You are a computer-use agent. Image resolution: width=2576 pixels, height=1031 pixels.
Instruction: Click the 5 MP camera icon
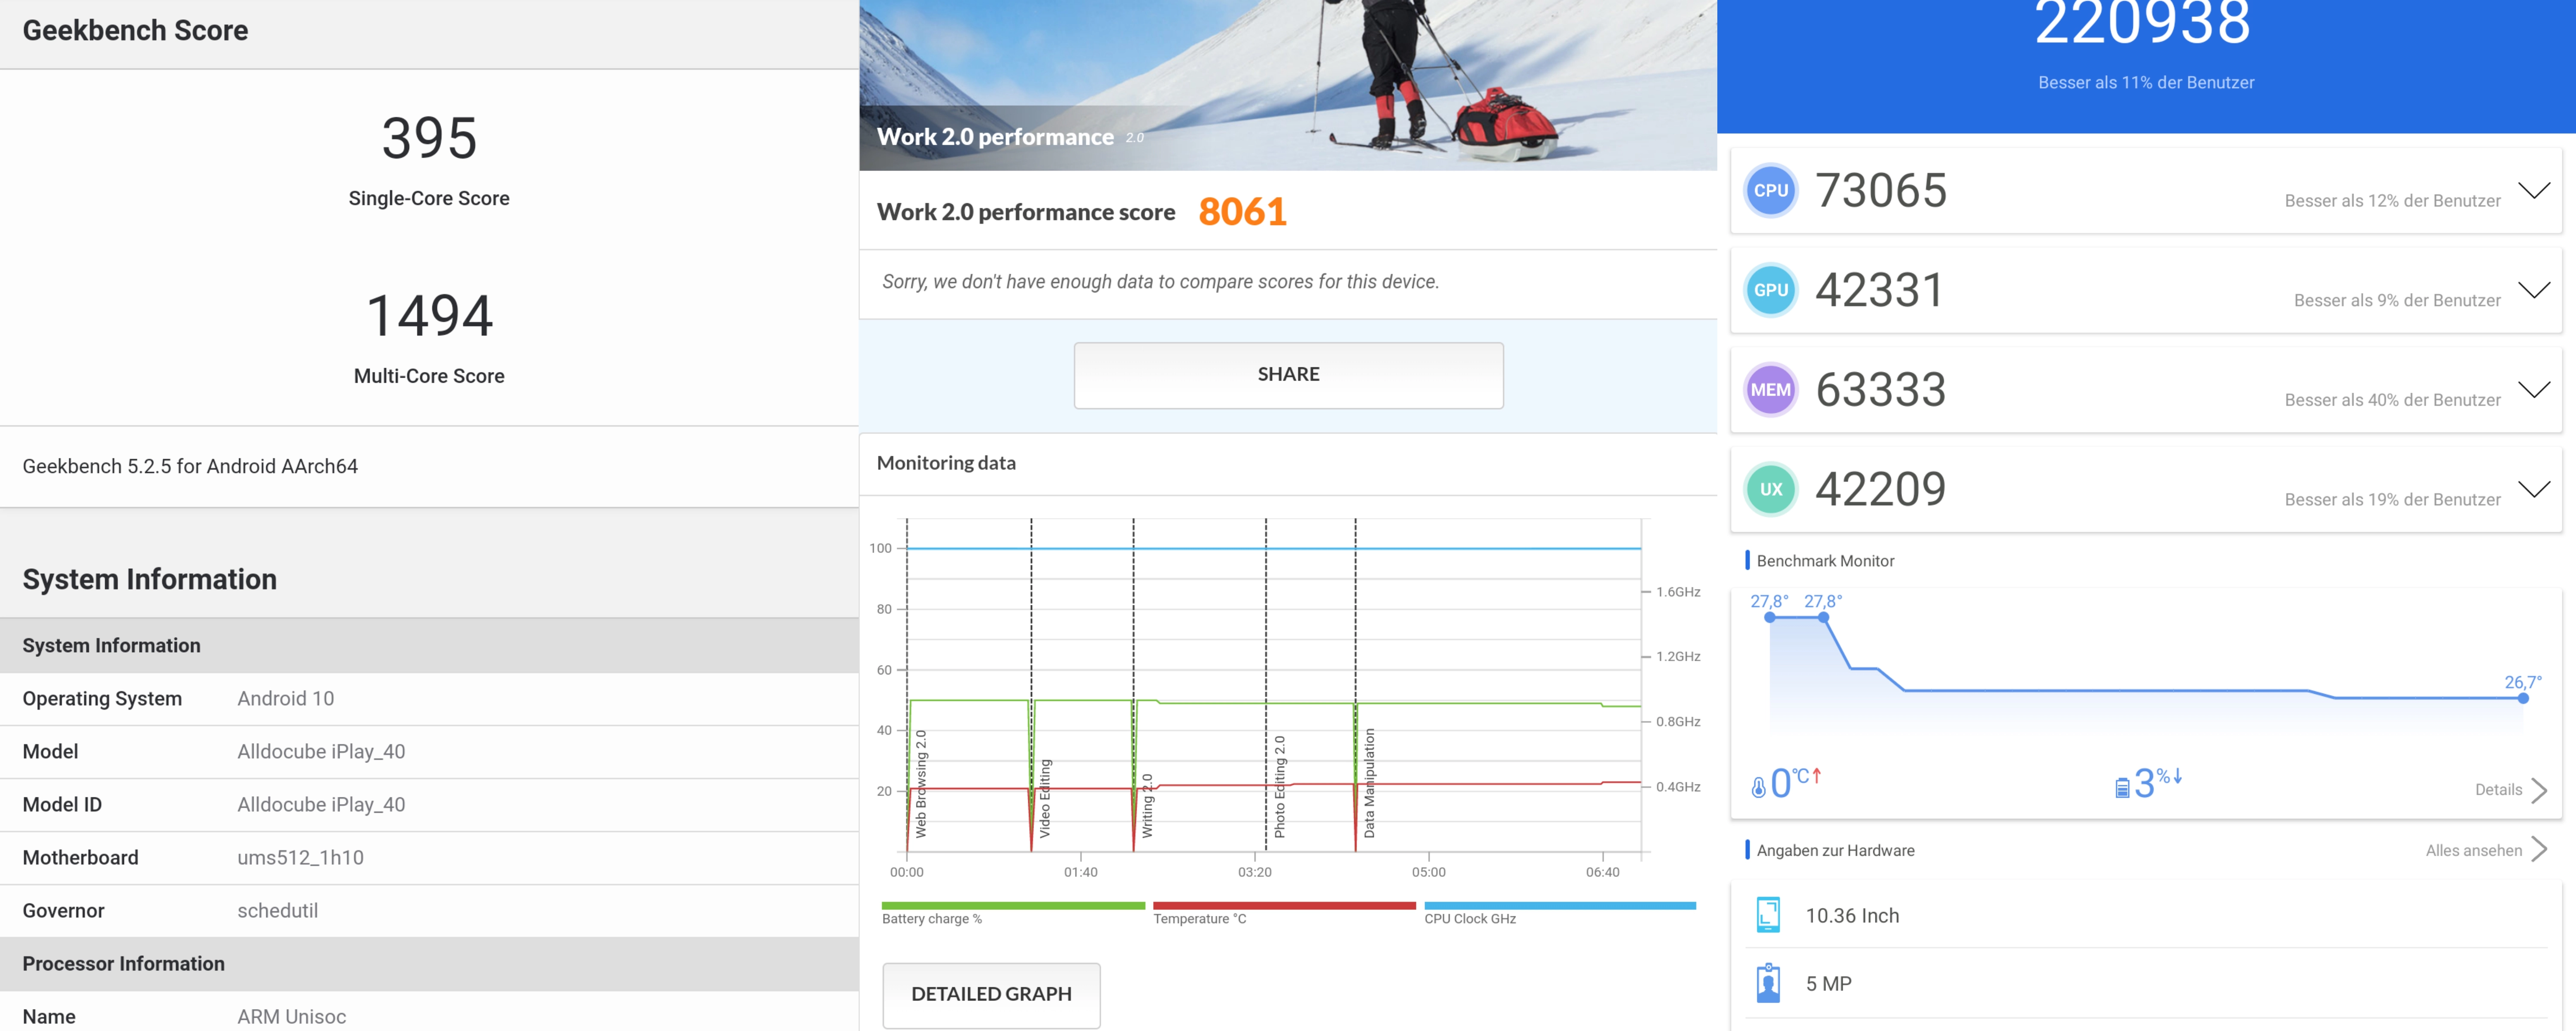1768,983
